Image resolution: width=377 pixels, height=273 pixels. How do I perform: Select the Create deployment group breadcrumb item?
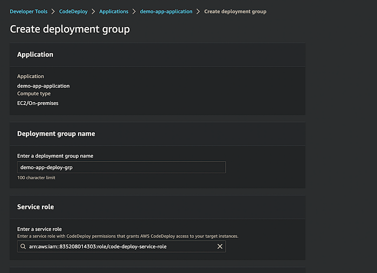235,11
